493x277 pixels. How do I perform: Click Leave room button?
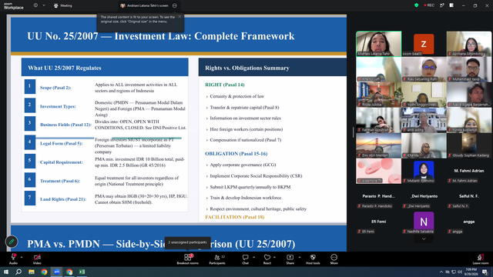coord(481,259)
